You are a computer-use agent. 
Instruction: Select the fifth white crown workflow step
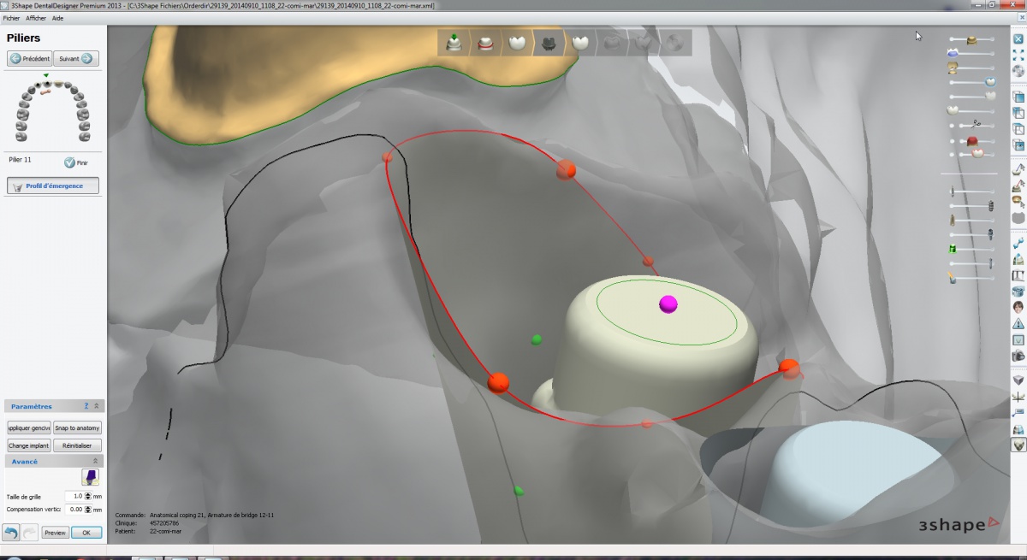580,43
